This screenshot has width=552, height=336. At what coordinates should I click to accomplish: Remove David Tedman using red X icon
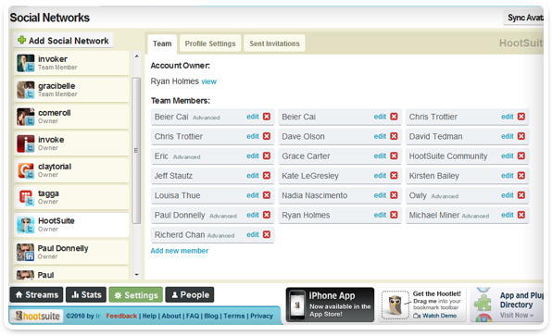click(521, 136)
